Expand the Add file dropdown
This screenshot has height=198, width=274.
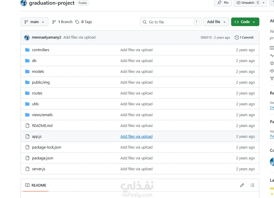point(216,22)
